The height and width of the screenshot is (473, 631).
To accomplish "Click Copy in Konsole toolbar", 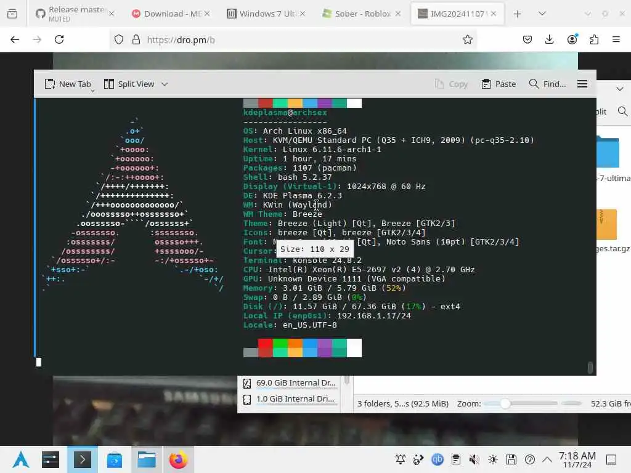I will [451, 84].
